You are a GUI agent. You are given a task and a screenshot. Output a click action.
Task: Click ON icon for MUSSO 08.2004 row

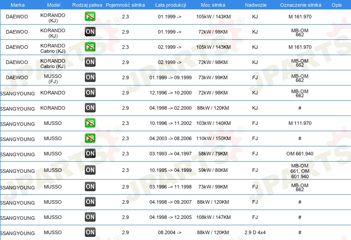coord(90,232)
